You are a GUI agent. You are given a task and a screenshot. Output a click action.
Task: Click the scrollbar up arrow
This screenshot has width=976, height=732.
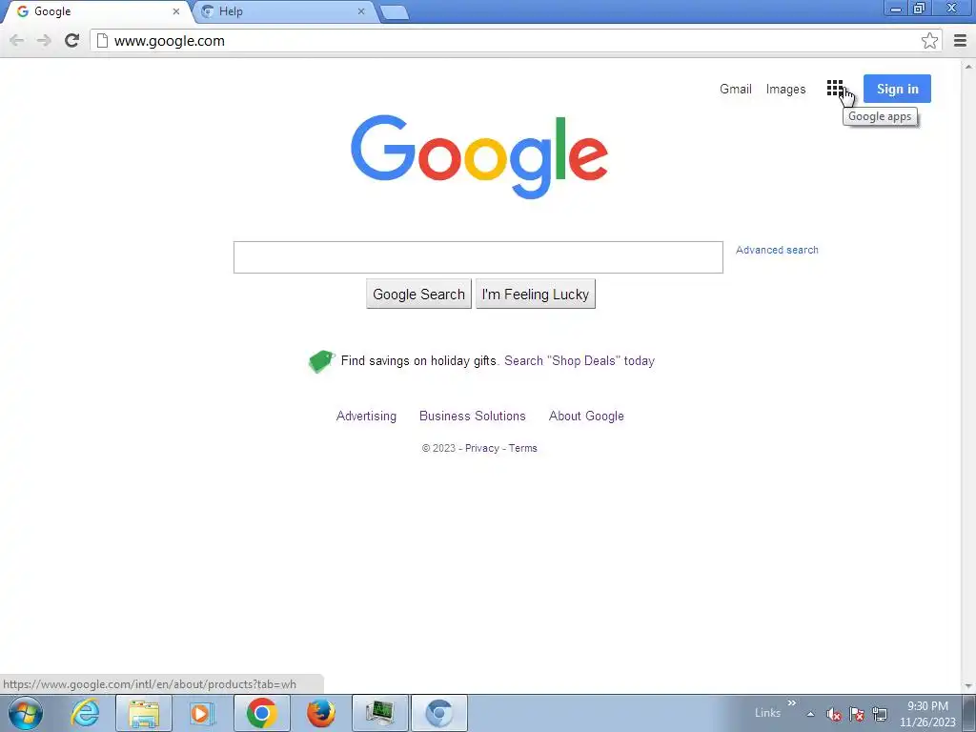coord(969,66)
